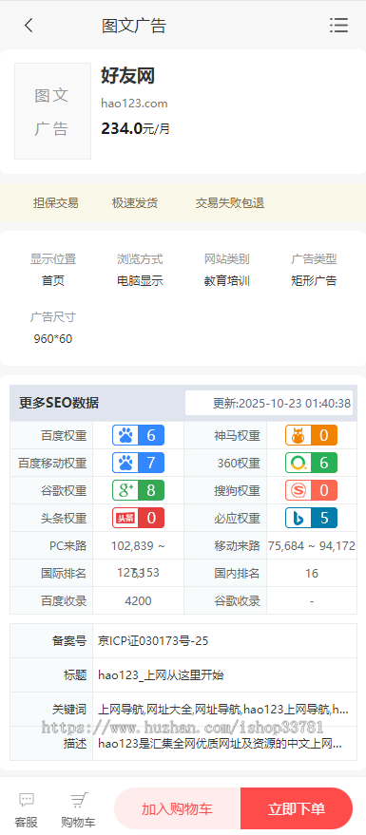366x835 pixels.
Task: Click the 教育培训 site category value
Action: coord(227,281)
